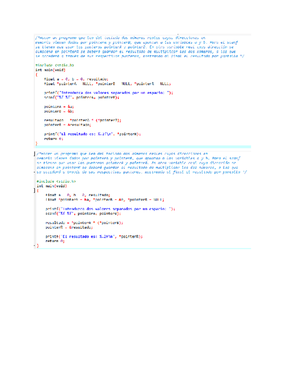Click return 0 line in first listing
284x368 pixels.
[x=53, y=139]
